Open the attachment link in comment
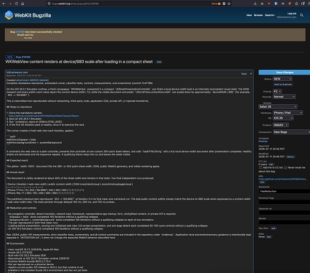 [33, 80]
